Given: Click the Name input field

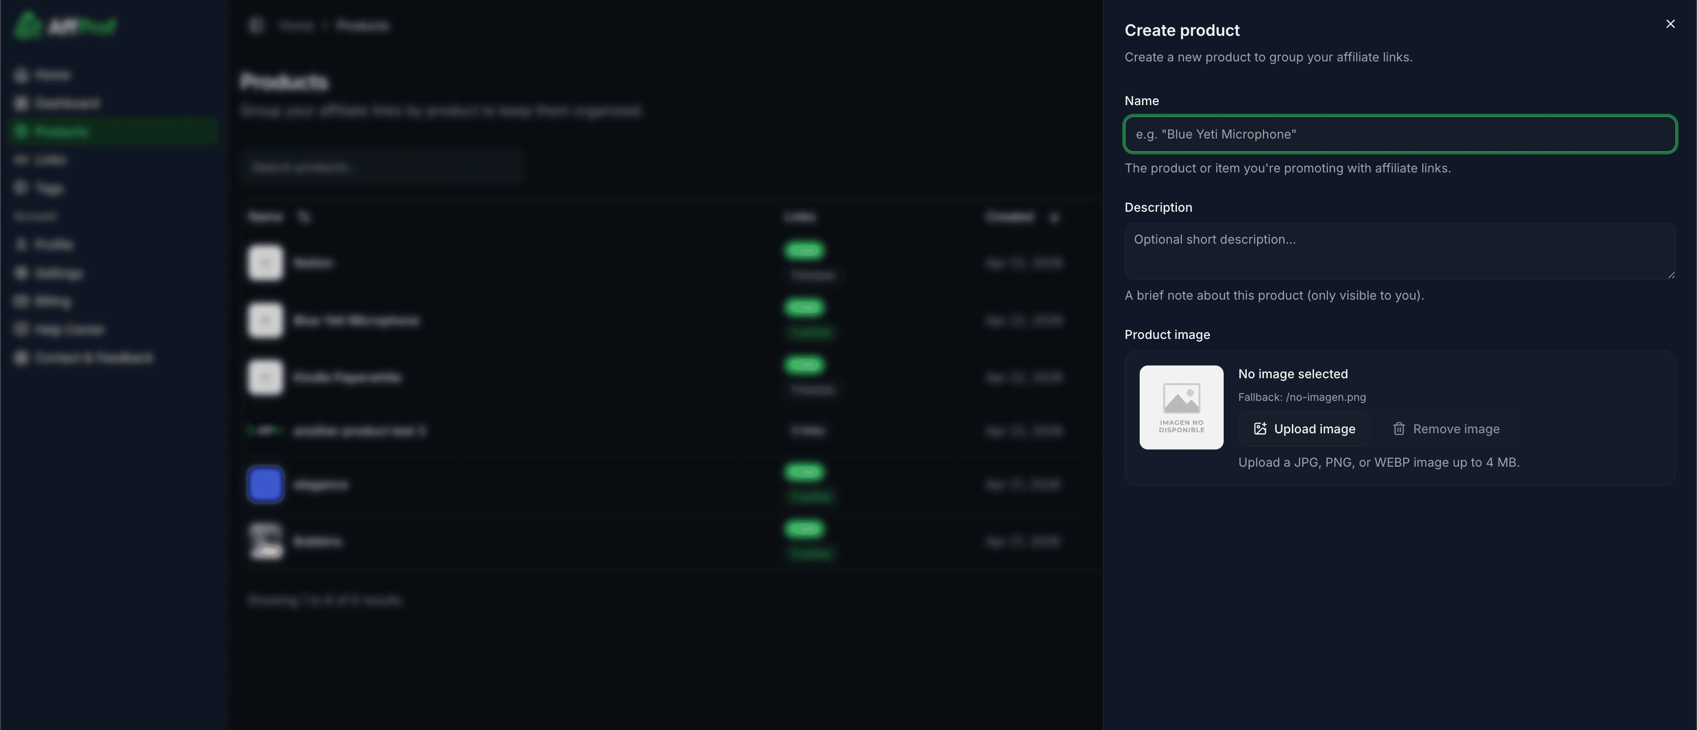Looking at the screenshot, I should click(1399, 135).
